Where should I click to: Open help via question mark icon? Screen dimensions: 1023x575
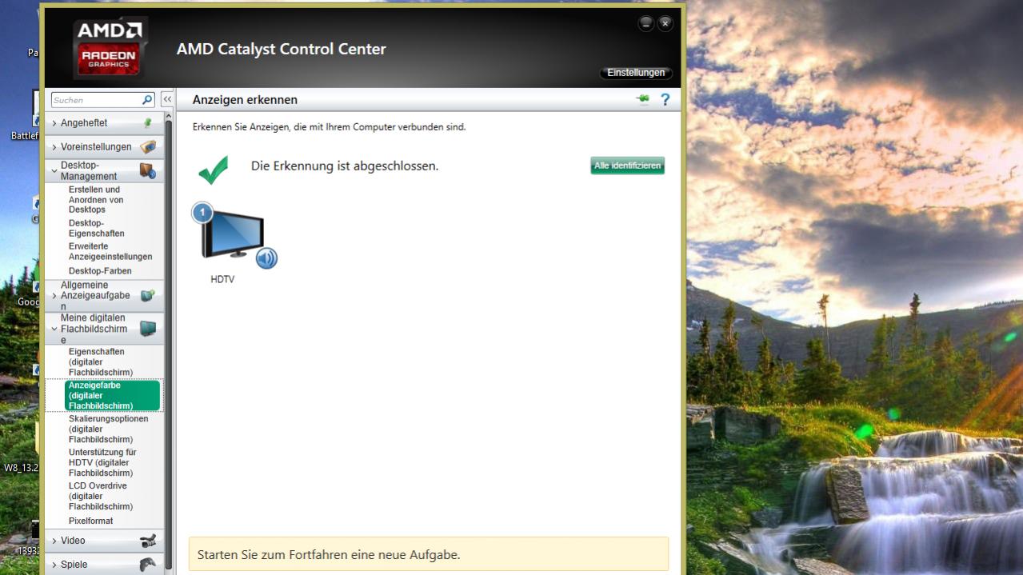[664, 100]
